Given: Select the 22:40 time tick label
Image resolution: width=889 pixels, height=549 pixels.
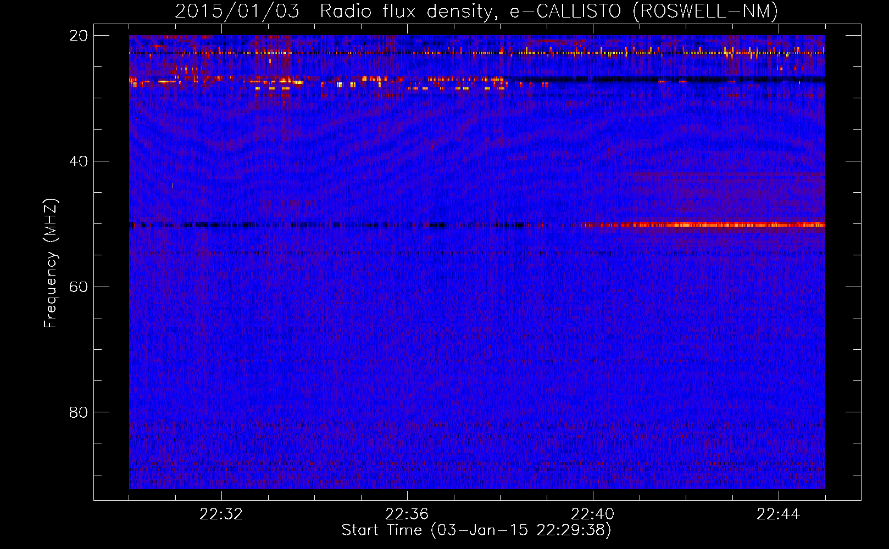Looking at the screenshot, I should coord(593,514).
